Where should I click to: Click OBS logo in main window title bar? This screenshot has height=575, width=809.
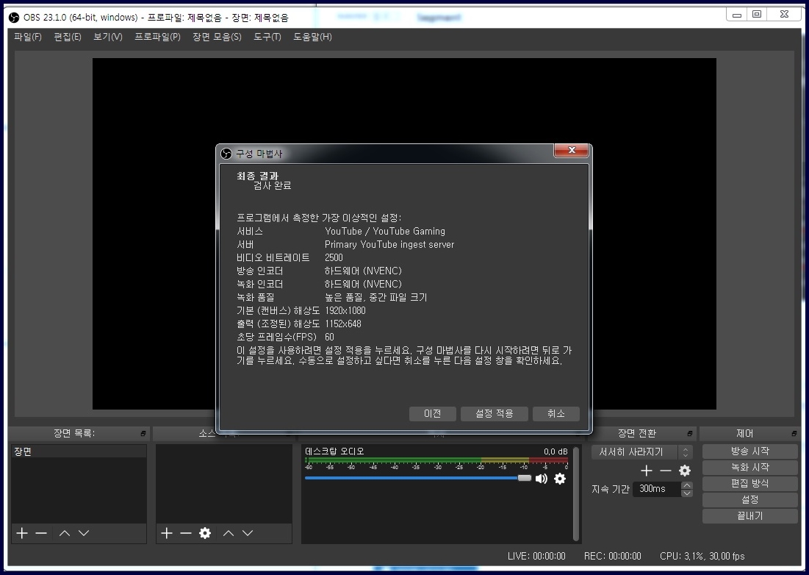point(15,18)
